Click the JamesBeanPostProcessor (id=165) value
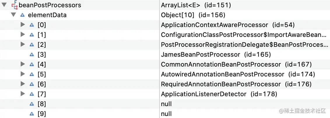330x118 pixels. 216,55
